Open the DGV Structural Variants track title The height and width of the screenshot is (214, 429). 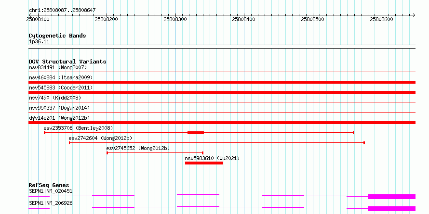click(x=67, y=62)
